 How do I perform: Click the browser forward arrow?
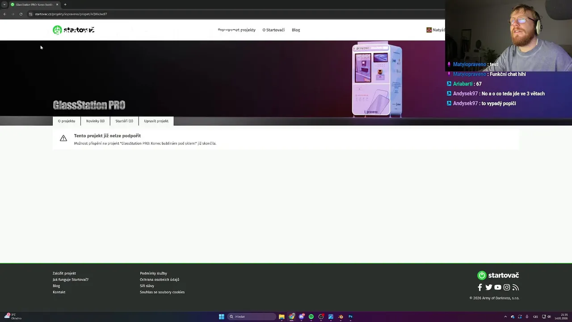click(x=13, y=14)
